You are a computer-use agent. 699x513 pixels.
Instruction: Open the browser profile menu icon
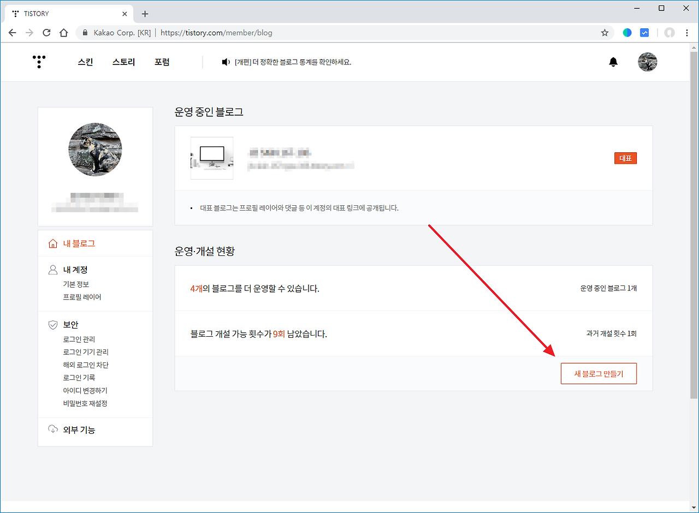click(669, 33)
